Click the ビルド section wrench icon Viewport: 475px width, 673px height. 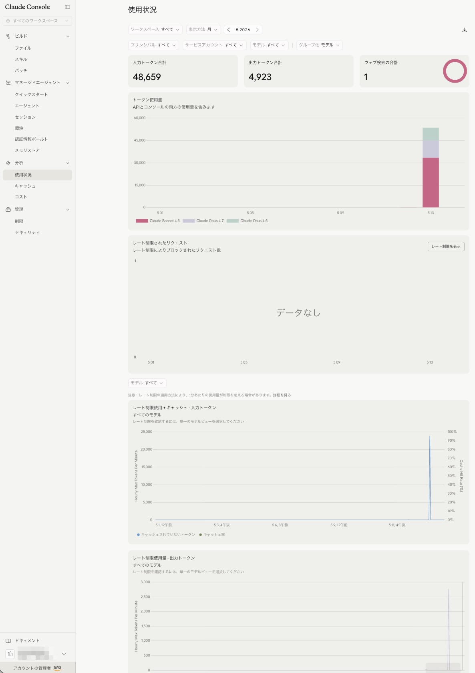click(x=8, y=36)
